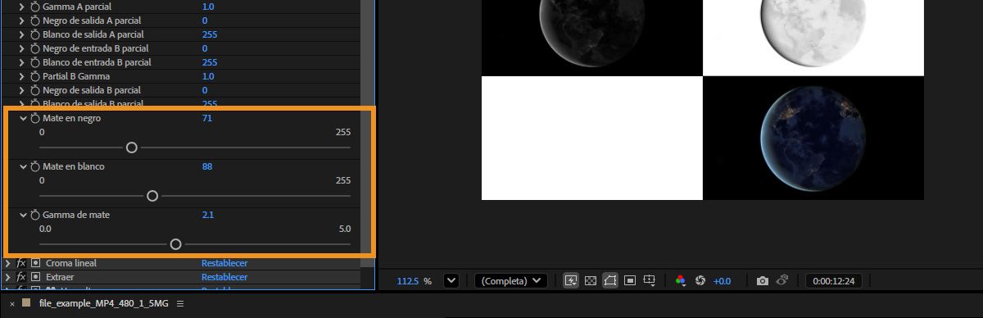Expand Negro de salida A parcial property

(22, 20)
